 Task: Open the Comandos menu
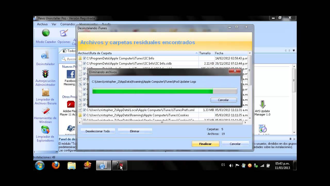pos(68,24)
